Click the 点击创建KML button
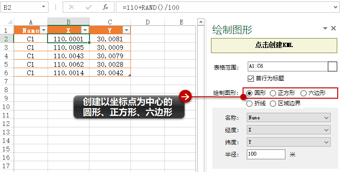The image size is (341, 172). point(274,46)
